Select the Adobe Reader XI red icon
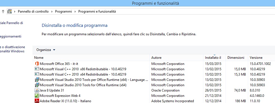Image resolution: width=275 pixels, height=103 pixels. point(37,101)
